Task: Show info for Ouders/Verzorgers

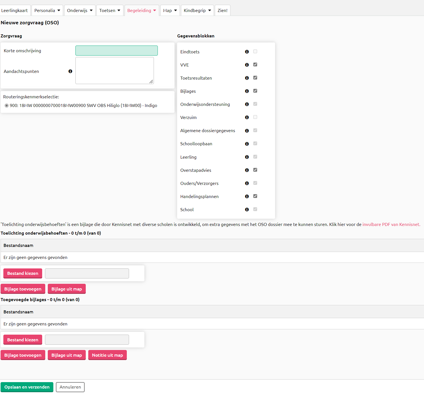Action: pos(247,183)
